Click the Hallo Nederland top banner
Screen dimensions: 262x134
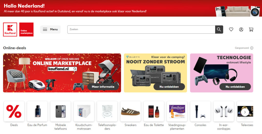pos(131,8)
